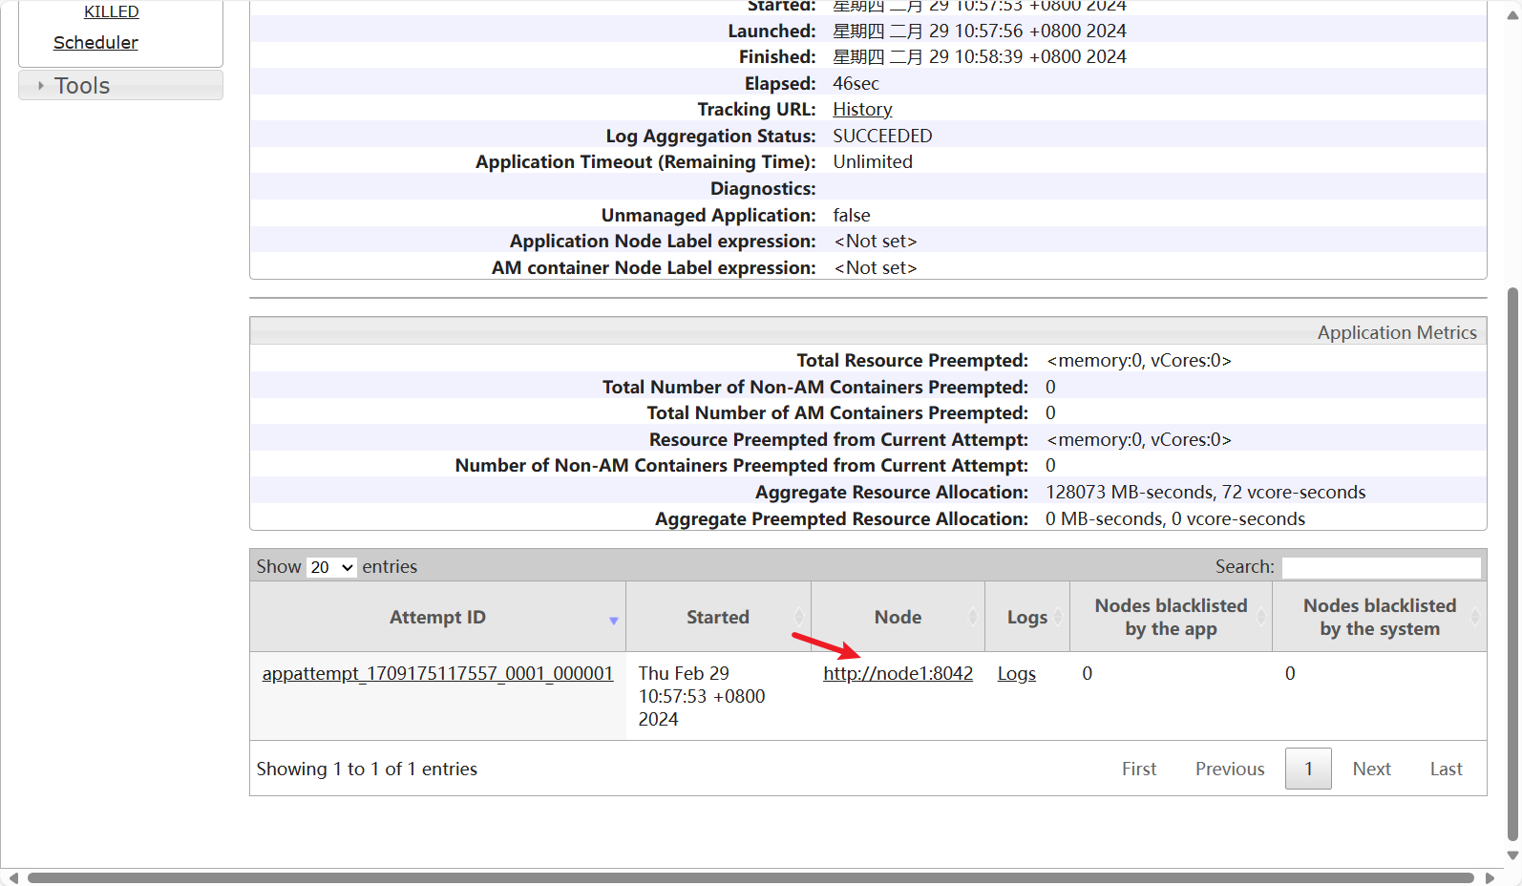
Task: Click the Node column sort icon
Action: click(x=973, y=618)
